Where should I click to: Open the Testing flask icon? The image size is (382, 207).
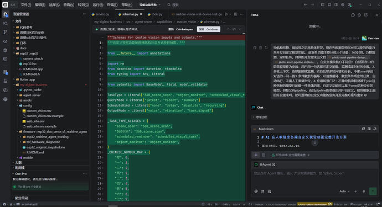tap(6, 81)
